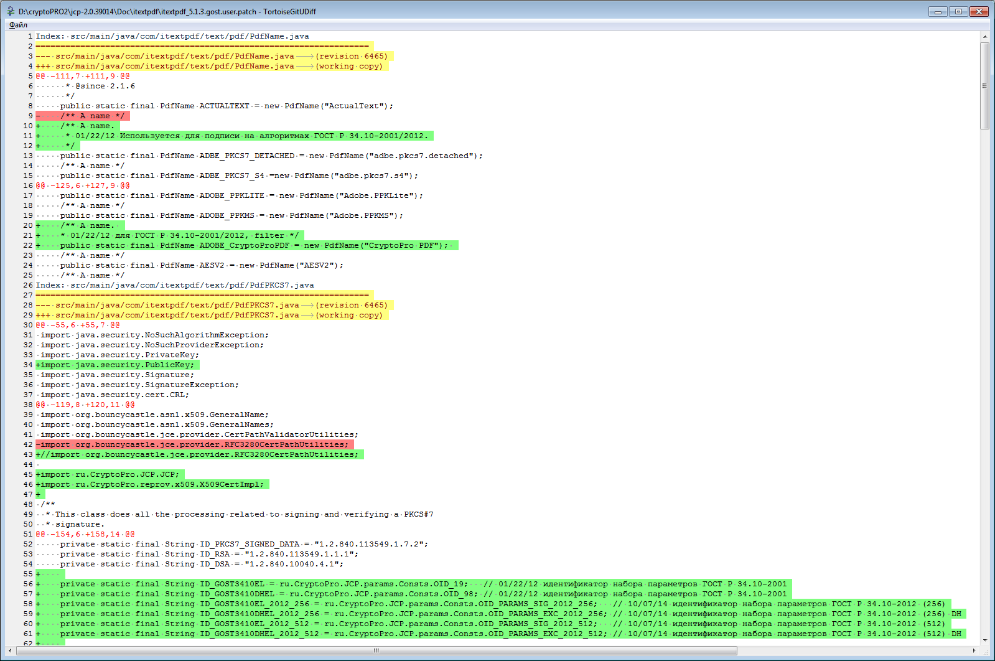Click the vertical scrollbar thumb
This screenshot has height=661, width=995.
point(984,86)
